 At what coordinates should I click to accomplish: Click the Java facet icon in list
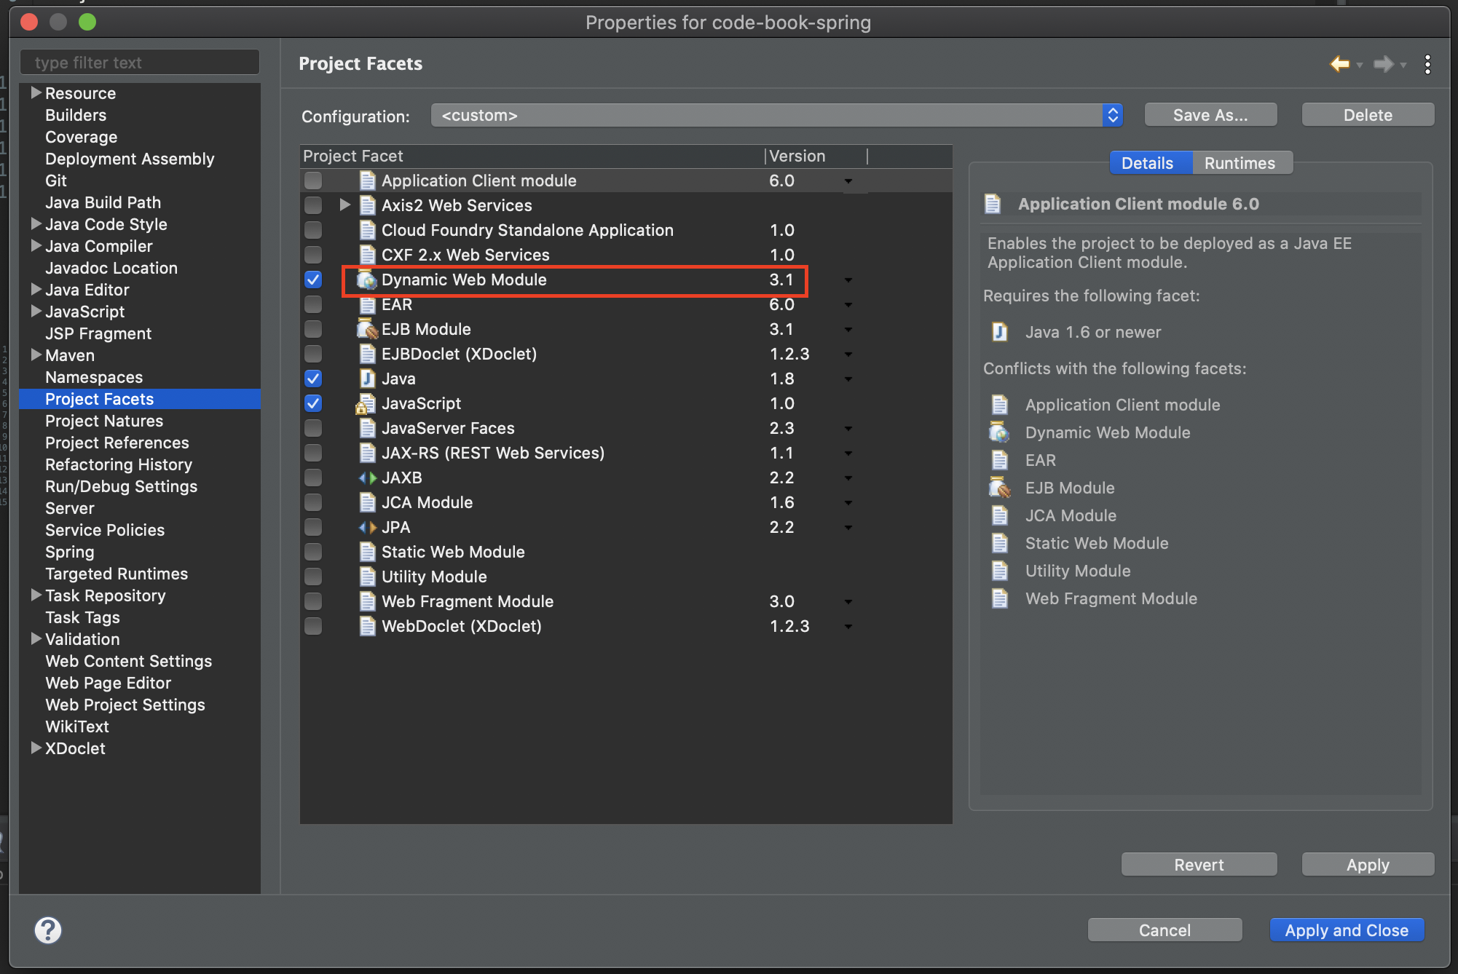point(367,379)
